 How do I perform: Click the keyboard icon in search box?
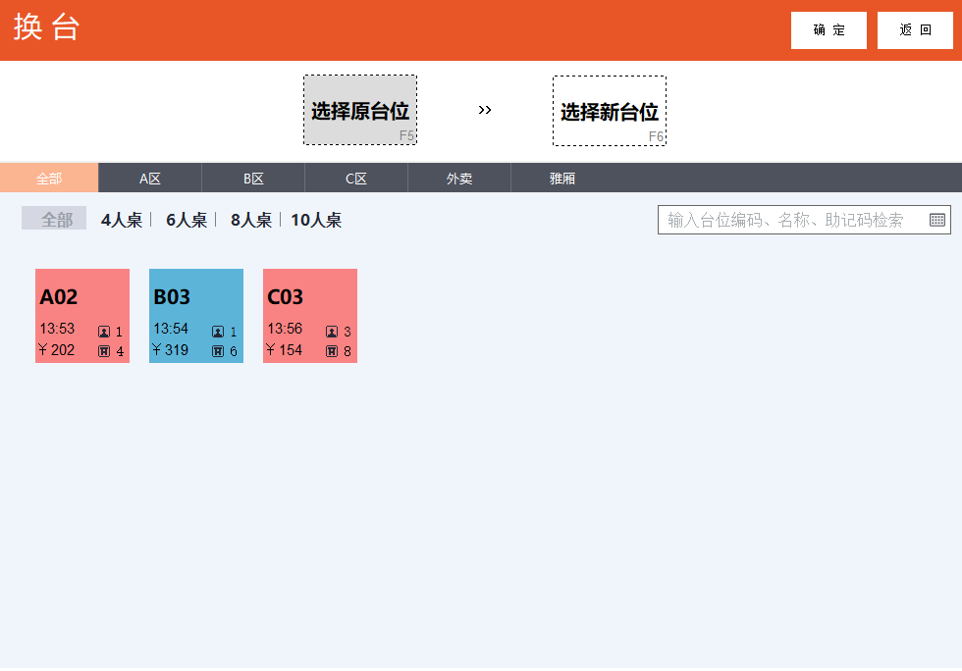[936, 220]
